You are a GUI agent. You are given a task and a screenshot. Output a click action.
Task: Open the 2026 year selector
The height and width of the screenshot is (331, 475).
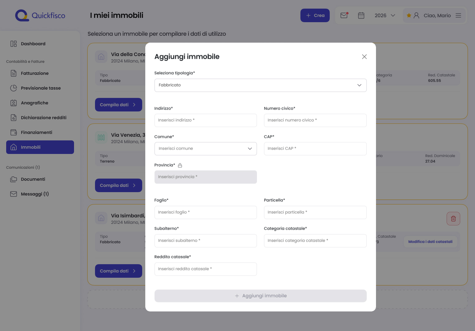point(385,15)
